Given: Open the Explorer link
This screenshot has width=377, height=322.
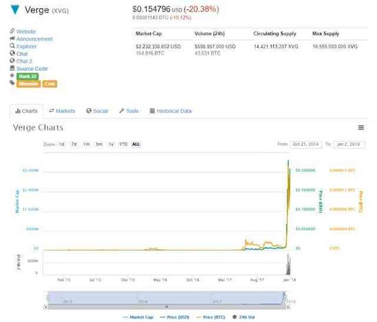Looking at the screenshot, I should 27,47.
